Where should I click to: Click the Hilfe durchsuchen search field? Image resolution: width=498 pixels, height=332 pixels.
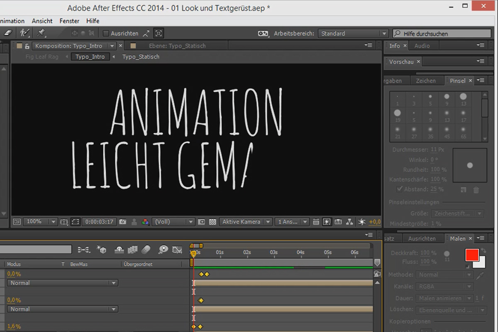point(444,34)
